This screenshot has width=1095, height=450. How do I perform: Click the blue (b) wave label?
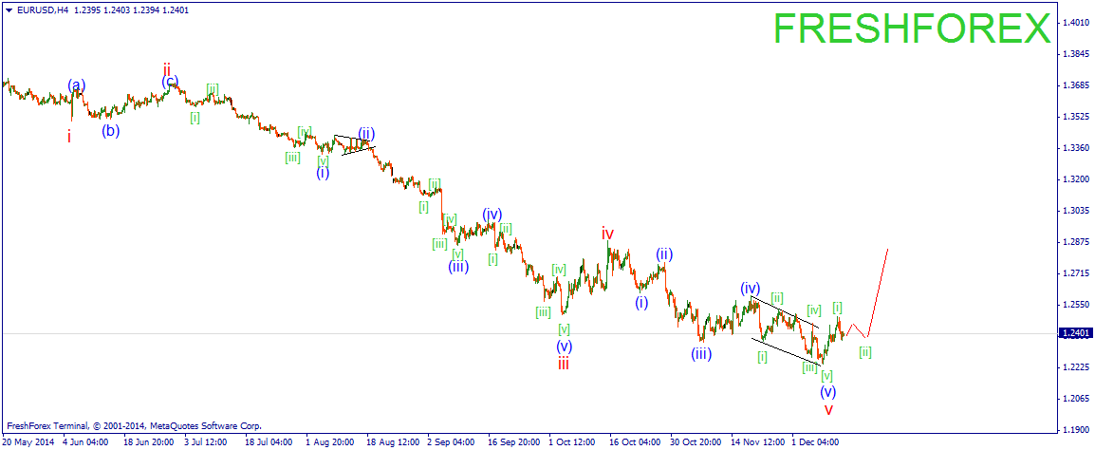tap(111, 131)
